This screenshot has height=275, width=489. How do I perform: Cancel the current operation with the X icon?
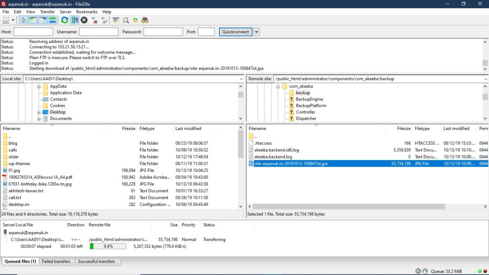click(x=84, y=20)
